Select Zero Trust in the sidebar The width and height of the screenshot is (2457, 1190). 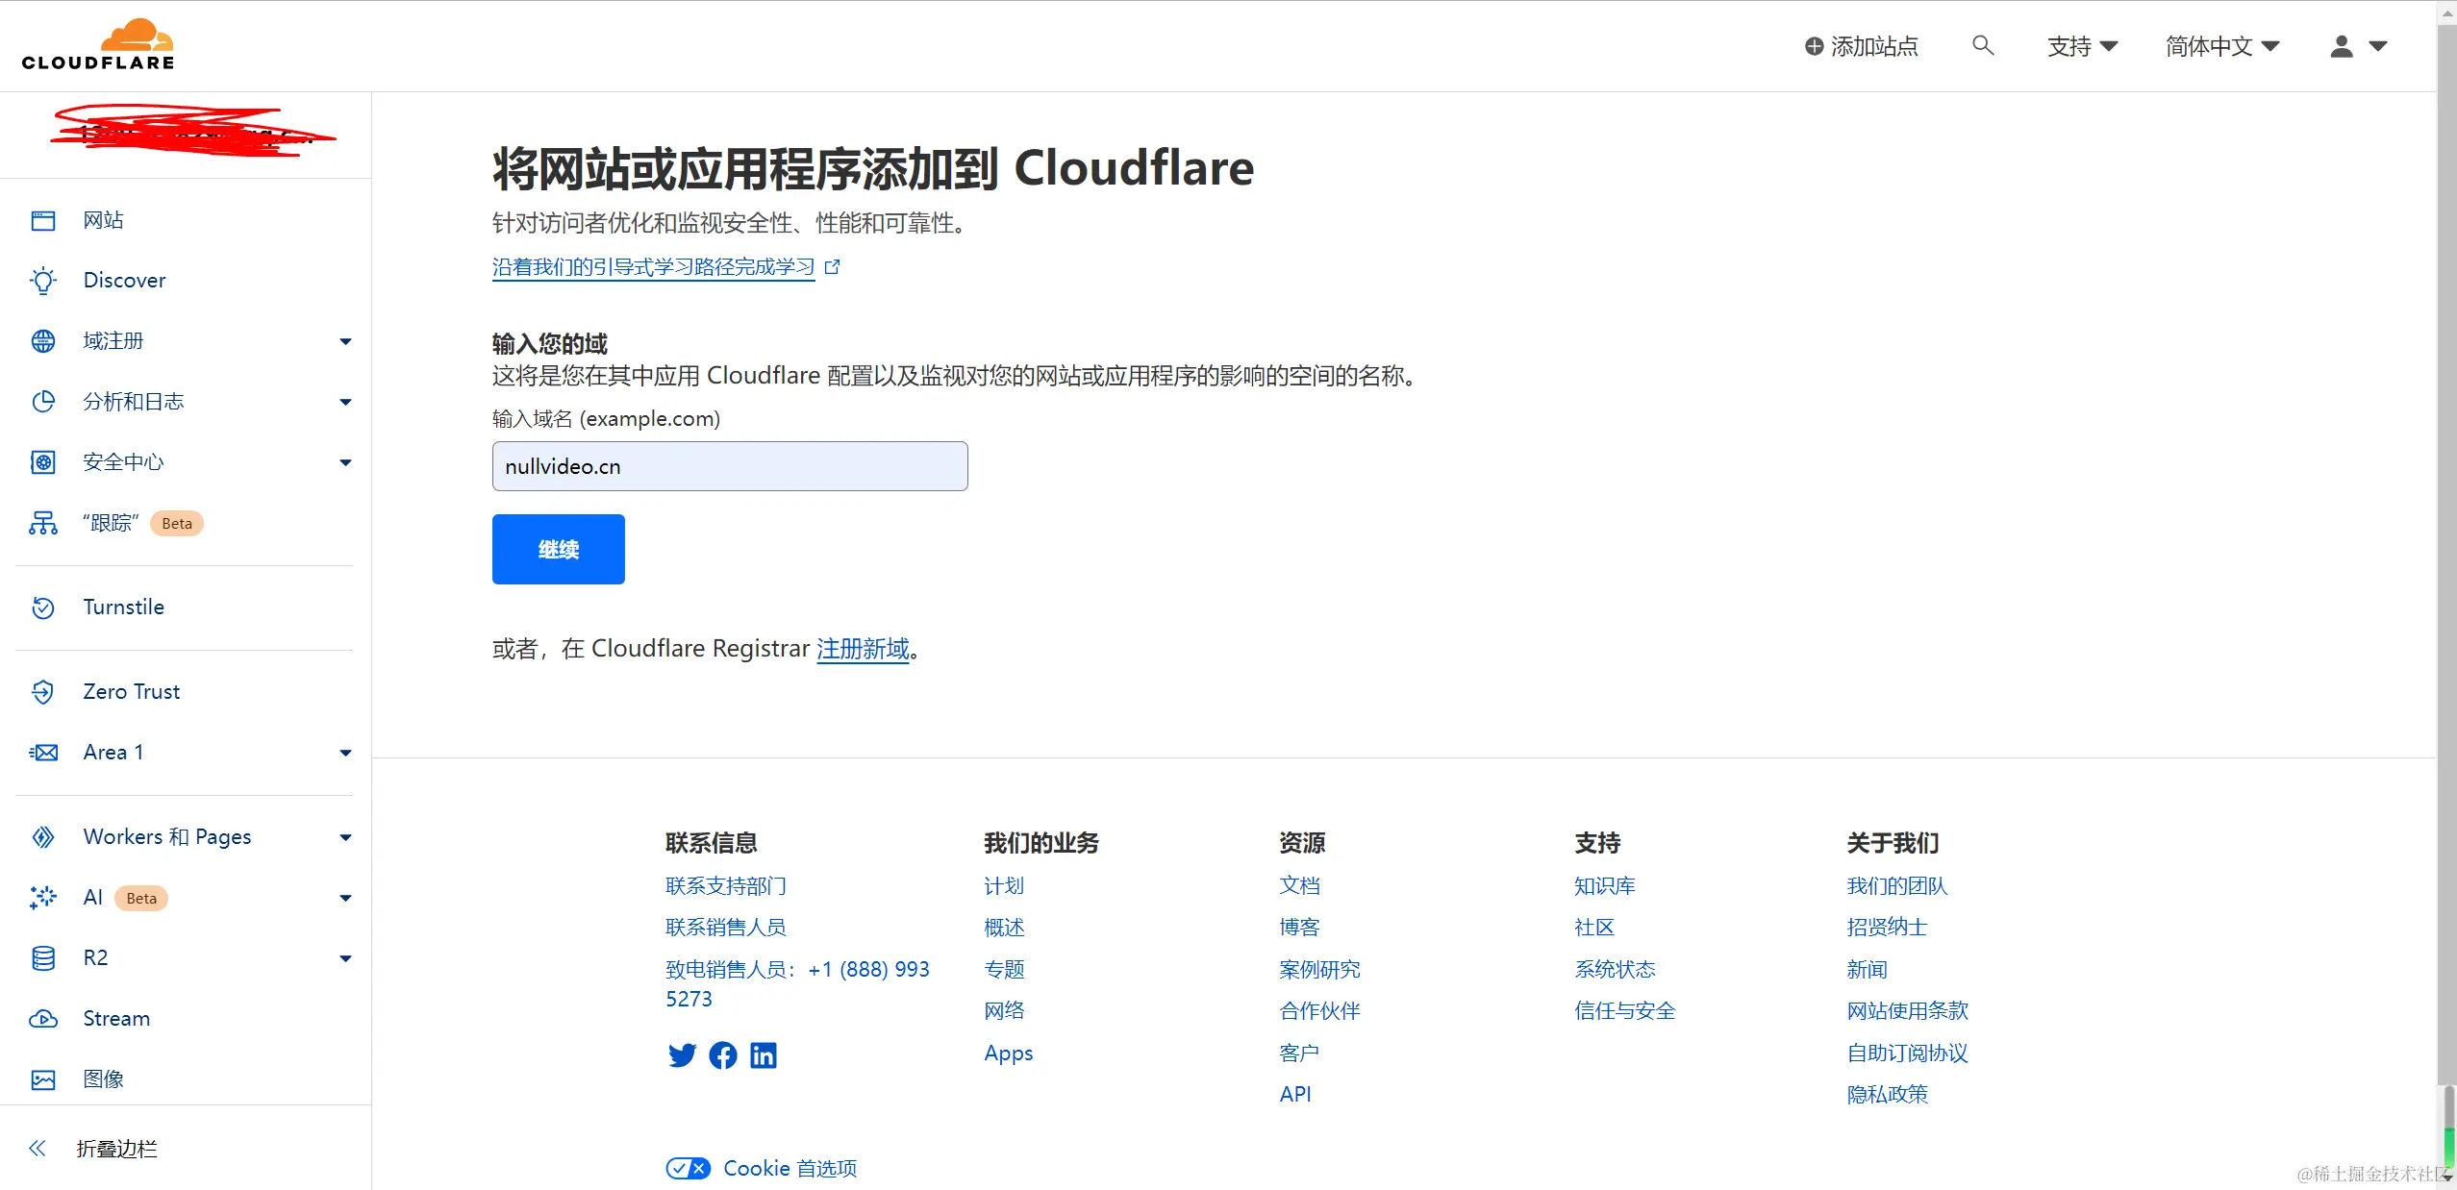pyautogui.click(x=132, y=691)
